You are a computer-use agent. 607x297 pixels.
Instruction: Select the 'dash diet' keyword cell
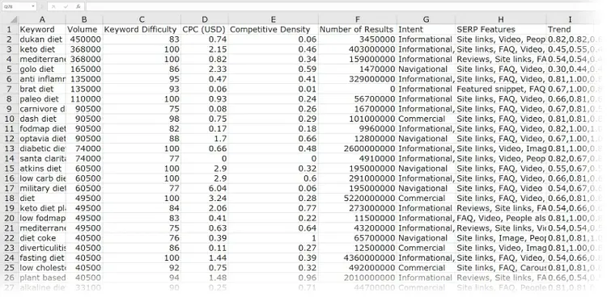42,119
